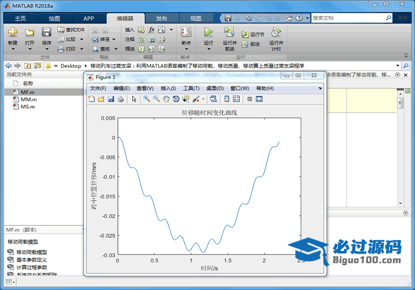The height and width of the screenshot is (290, 415).
Task: Click the 断点 (Breakpoints) icon
Action: (186, 32)
